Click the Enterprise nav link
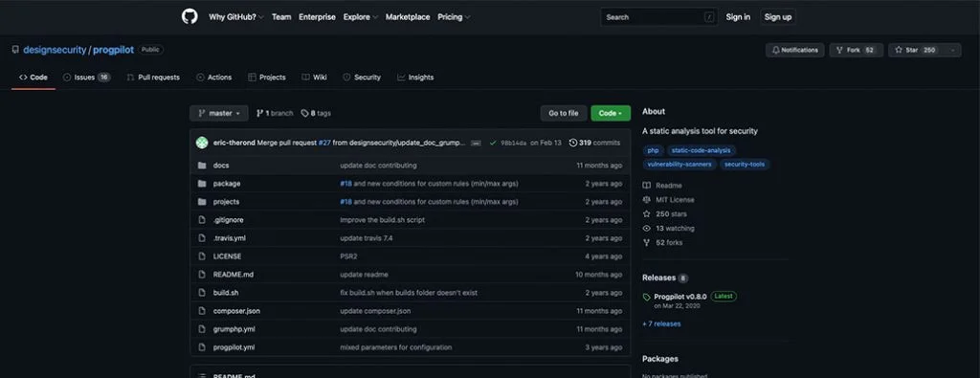The image size is (980, 378). (x=317, y=17)
